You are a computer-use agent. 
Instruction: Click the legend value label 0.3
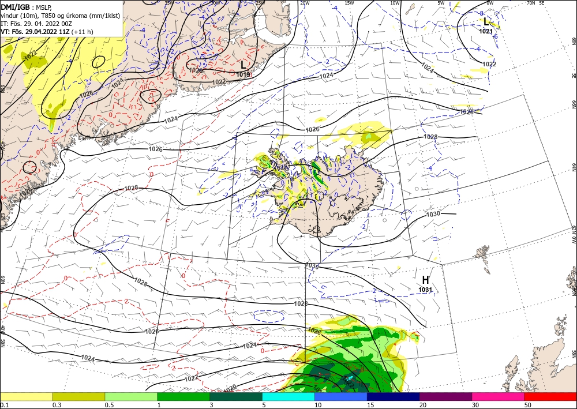point(57,405)
